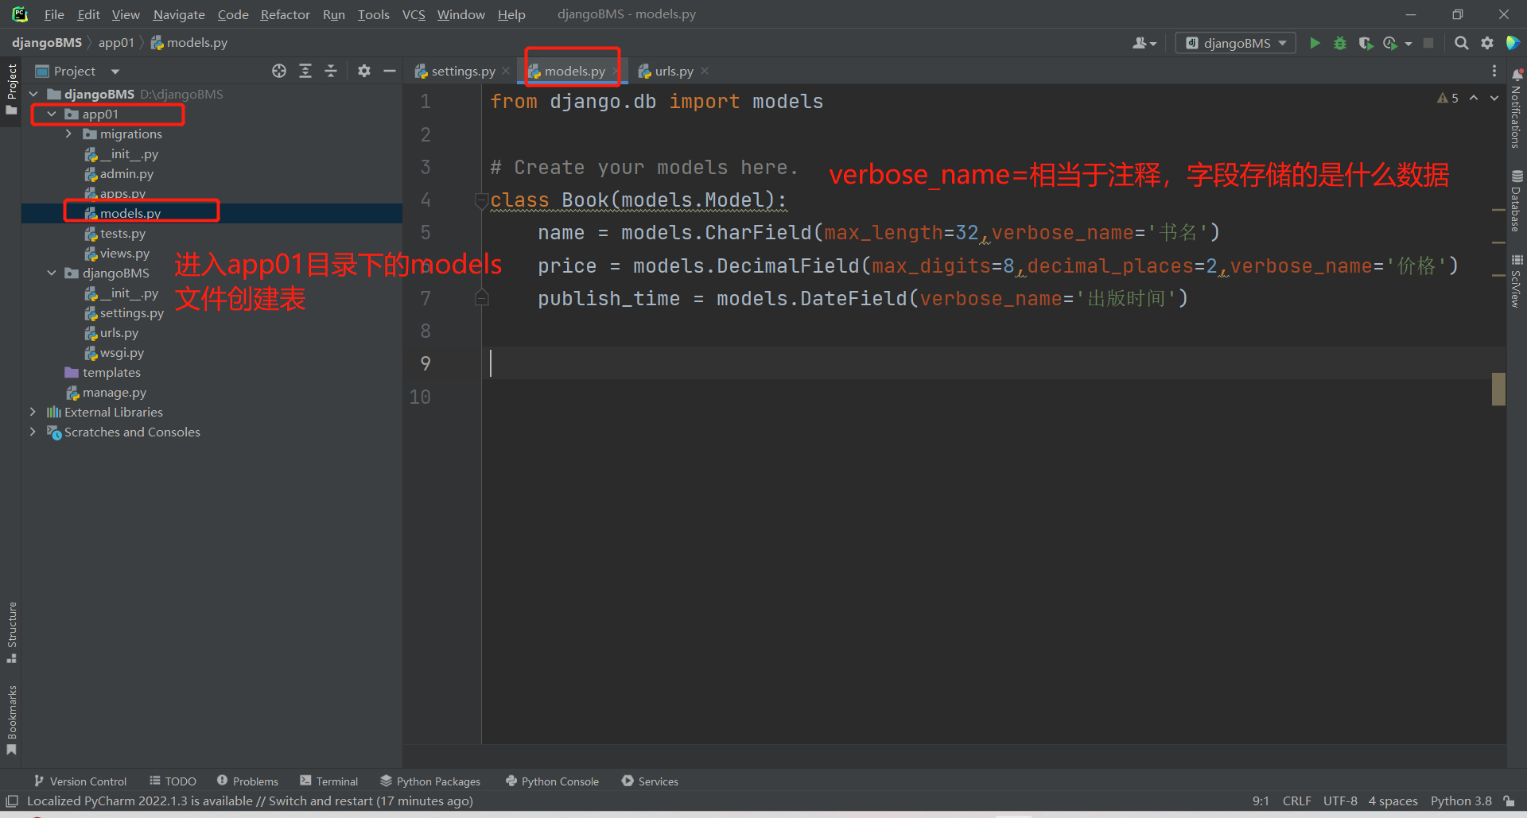Image resolution: width=1527 pixels, height=818 pixels.
Task: Open the Terminal tool window
Action: tap(329, 781)
